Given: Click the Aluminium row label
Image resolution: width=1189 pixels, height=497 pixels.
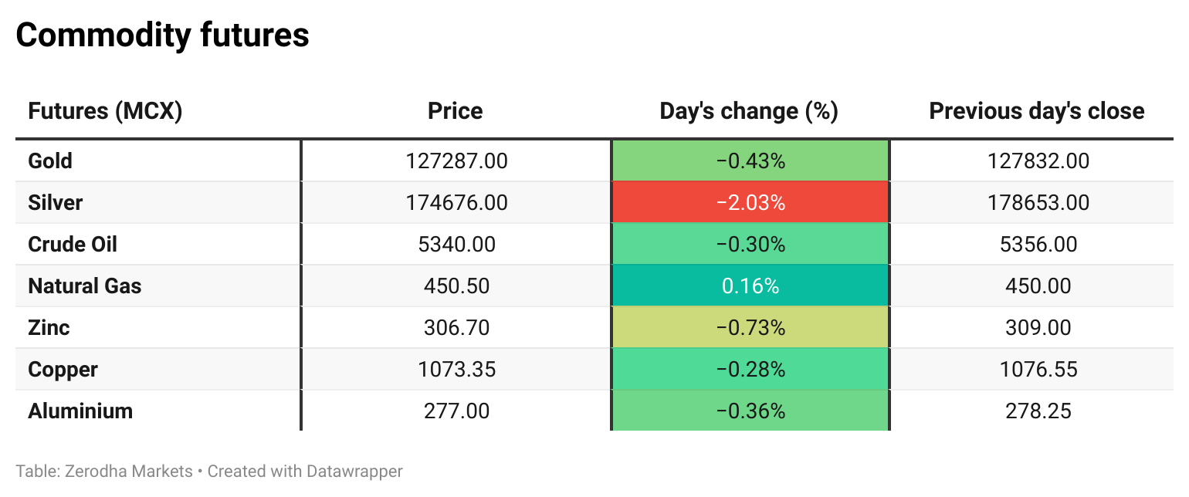Looking at the screenshot, I should (80, 411).
